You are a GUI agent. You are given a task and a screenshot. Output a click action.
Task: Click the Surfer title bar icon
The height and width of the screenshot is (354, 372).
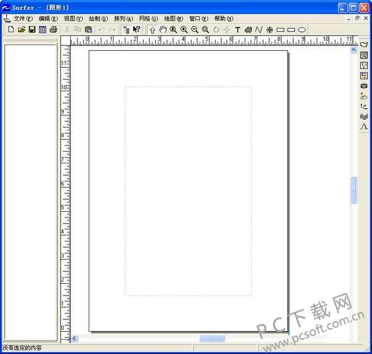6,8
